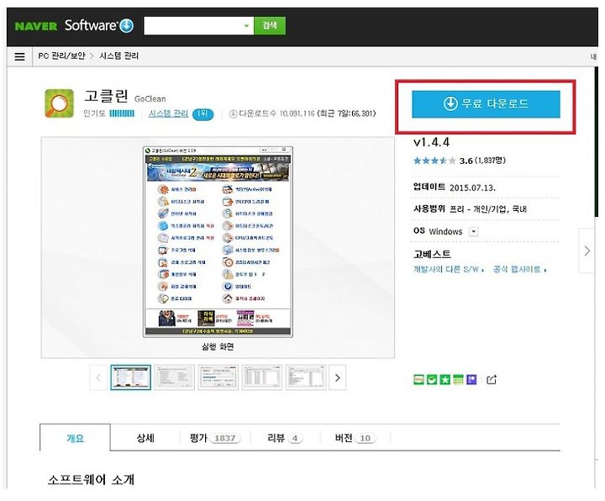Click 시스템 관리 breadcrumb
This screenshot has height=501, width=605.
click(x=118, y=56)
